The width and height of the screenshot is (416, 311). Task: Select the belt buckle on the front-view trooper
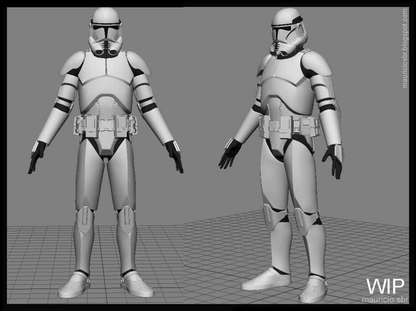coord(105,126)
